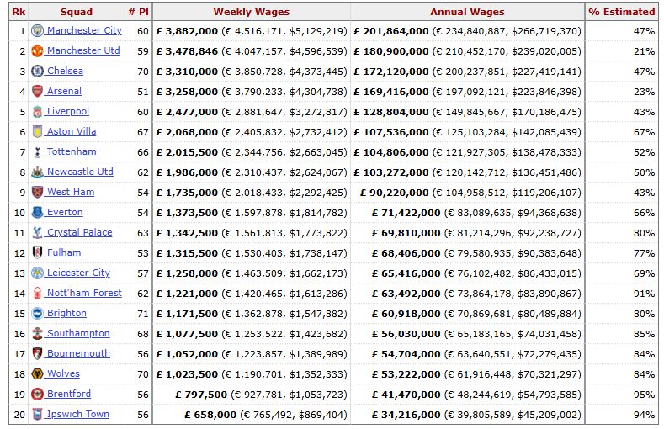This screenshot has width=664, height=429.
Task: Click the Ipswich Town club crest icon
Action: click(x=37, y=414)
